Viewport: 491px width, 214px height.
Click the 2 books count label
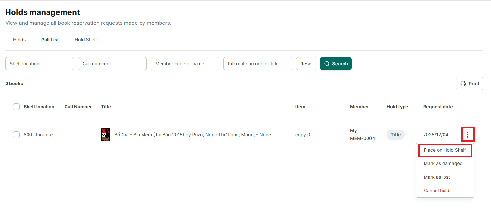pyautogui.click(x=14, y=84)
